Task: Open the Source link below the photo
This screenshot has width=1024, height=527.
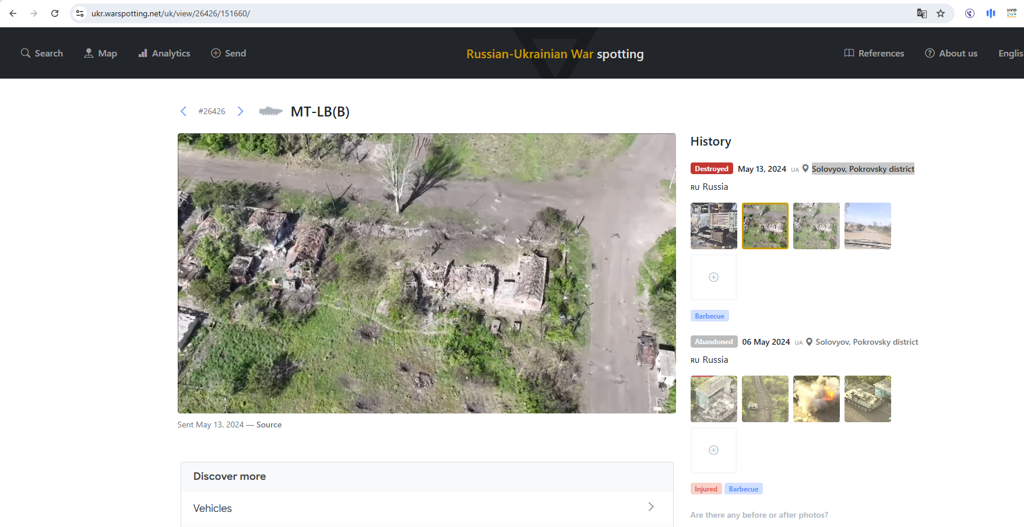Action: 269,425
